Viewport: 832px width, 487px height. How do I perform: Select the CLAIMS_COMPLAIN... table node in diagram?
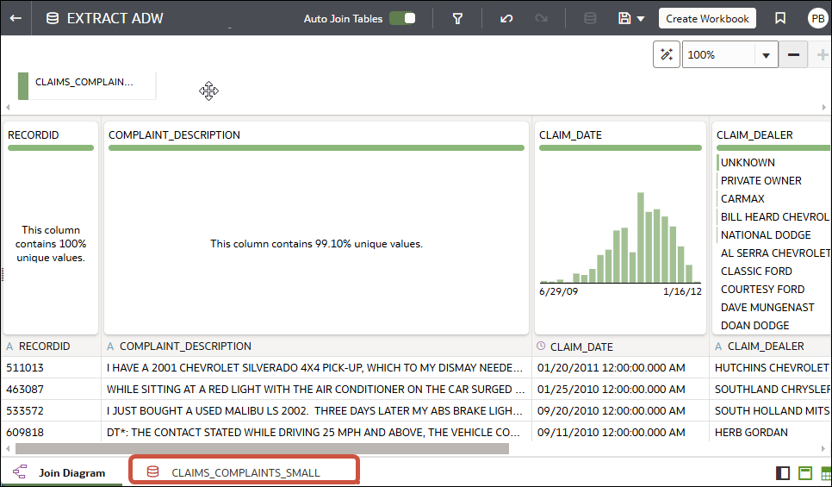pyautogui.click(x=87, y=85)
